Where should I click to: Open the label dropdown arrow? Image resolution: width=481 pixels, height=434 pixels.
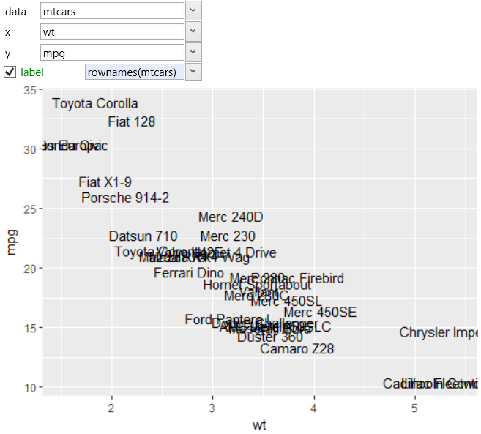[193, 72]
